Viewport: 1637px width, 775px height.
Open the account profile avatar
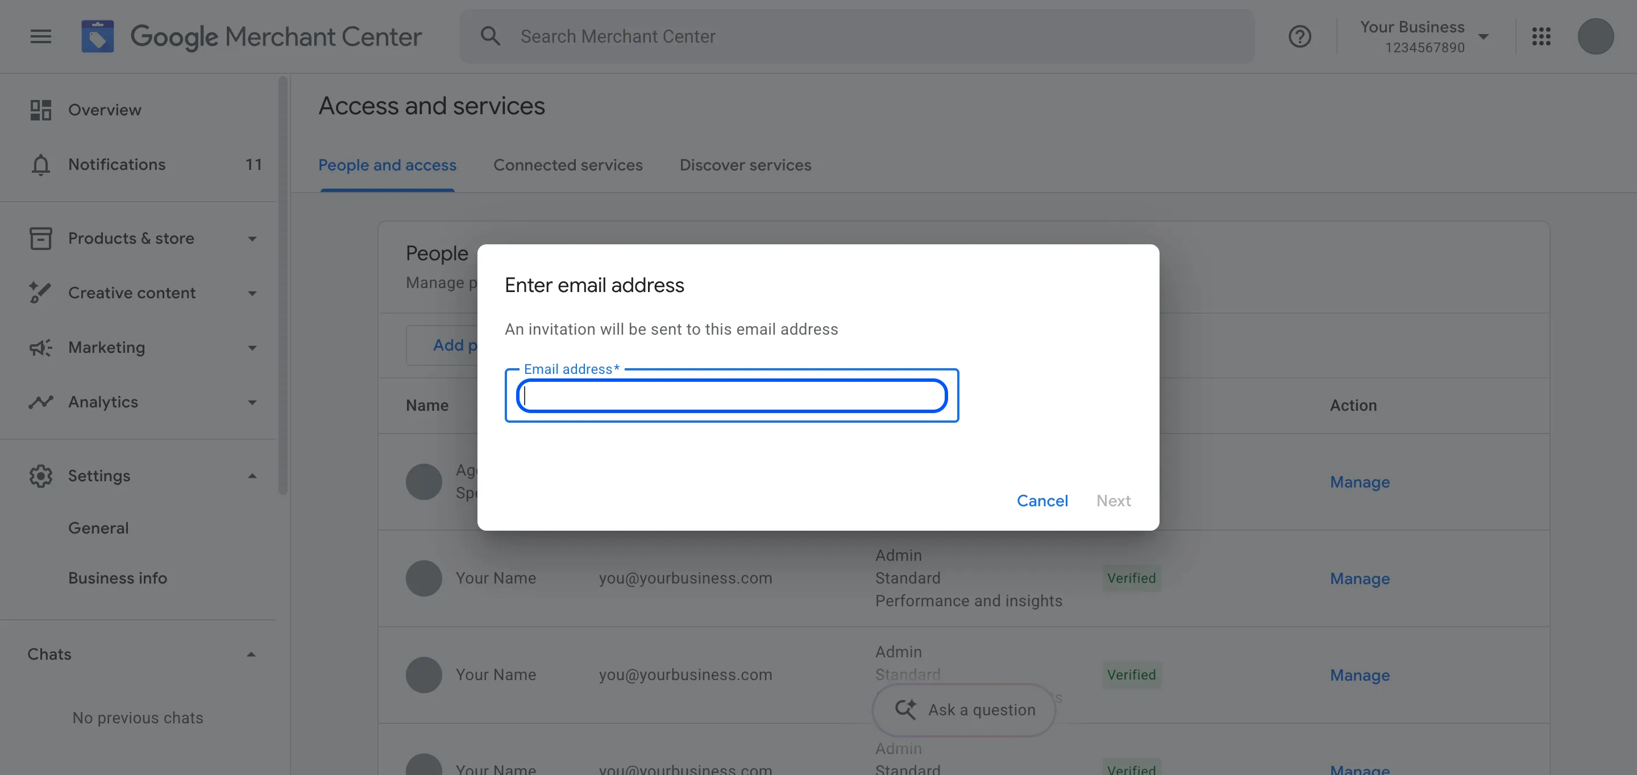click(1595, 36)
